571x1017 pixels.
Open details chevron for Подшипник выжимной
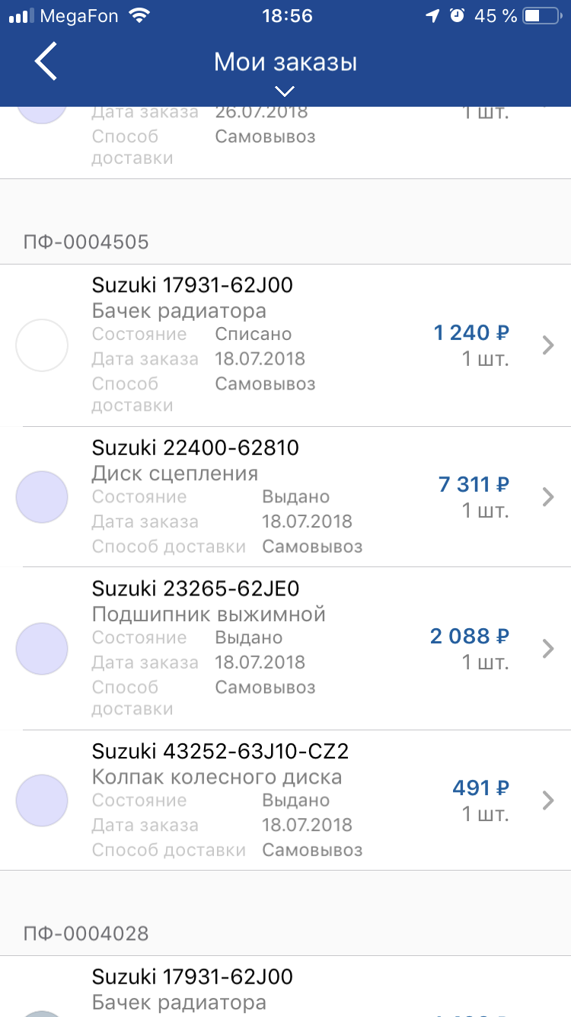pos(548,649)
